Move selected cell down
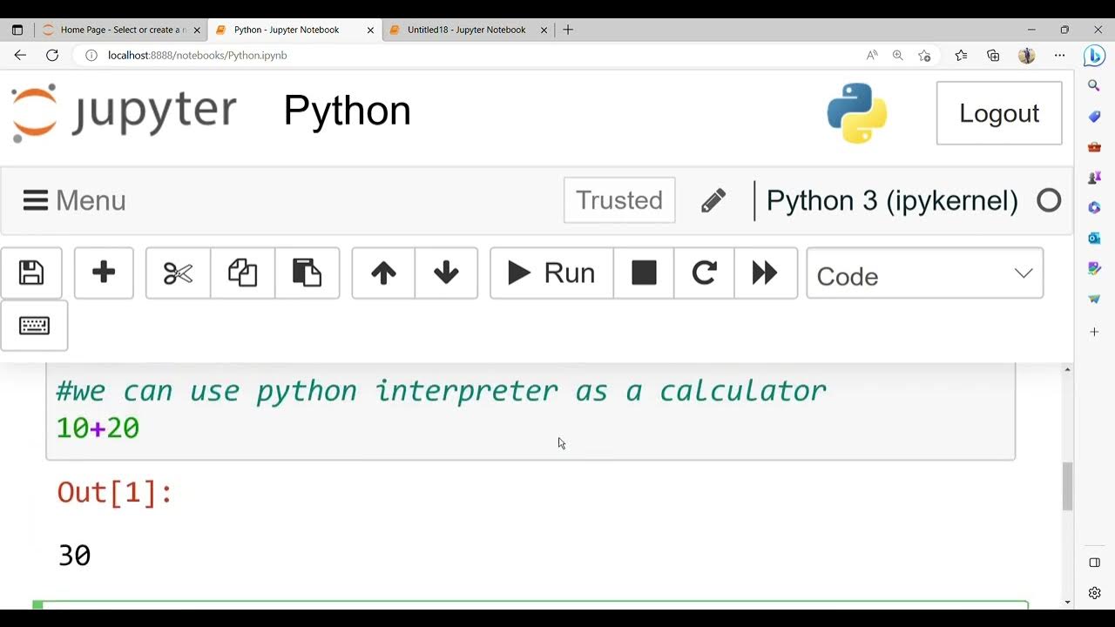Image resolution: width=1115 pixels, height=627 pixels. (446, 273)
